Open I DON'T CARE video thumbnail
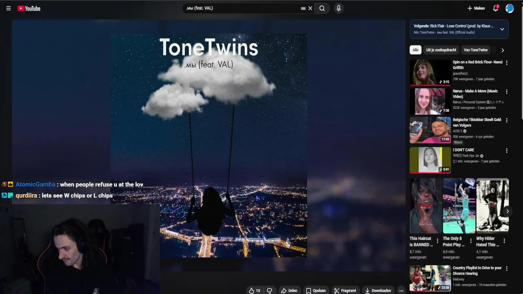Screen dimensions: 523x294 [430, 160]
